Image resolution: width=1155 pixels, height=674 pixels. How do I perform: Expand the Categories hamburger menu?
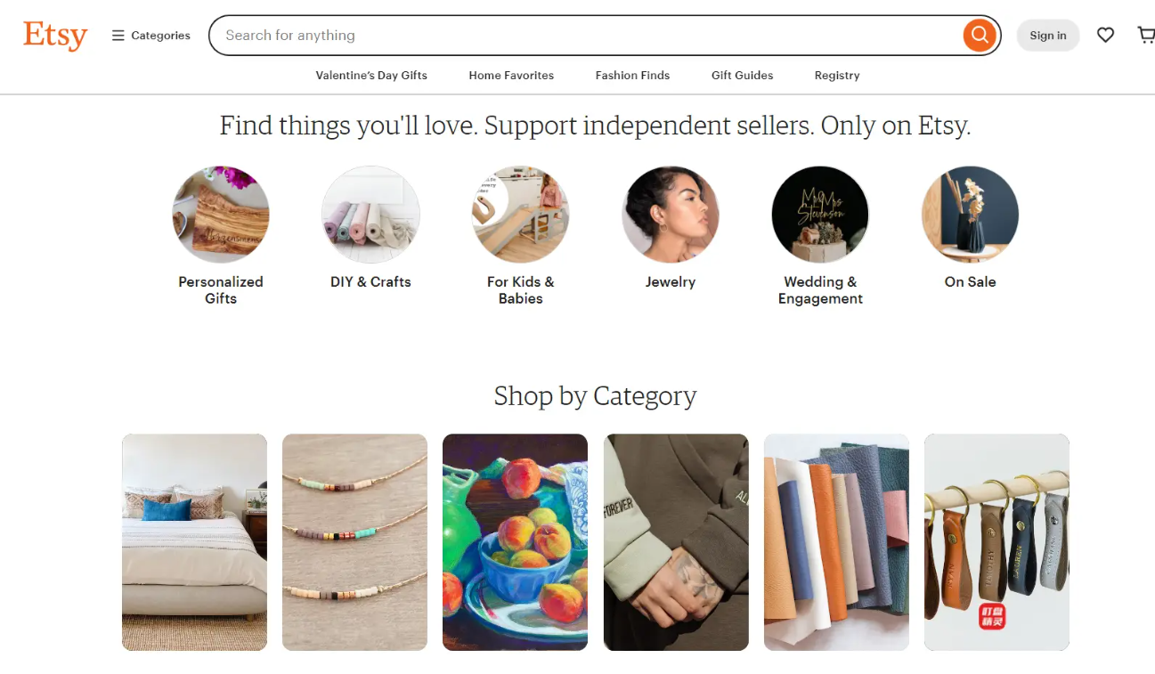150,36
